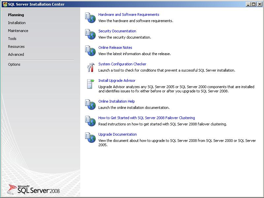Click description starting 'Read instructions on how to get started'
This screenshot has height=198, width=264.
tap(163, 124)
